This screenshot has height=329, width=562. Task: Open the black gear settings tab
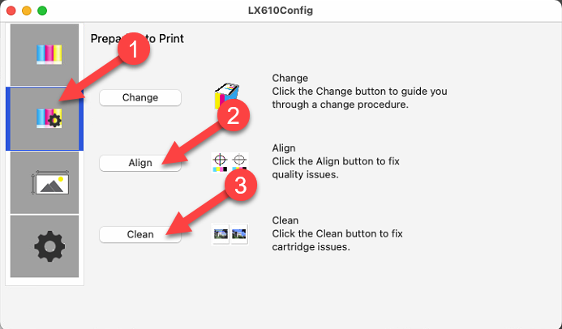click(45, 246)
